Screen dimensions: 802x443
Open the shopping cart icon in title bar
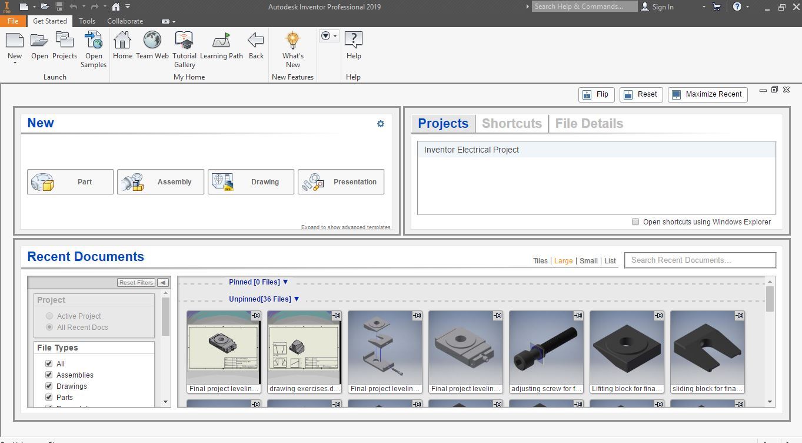(717, 6)
